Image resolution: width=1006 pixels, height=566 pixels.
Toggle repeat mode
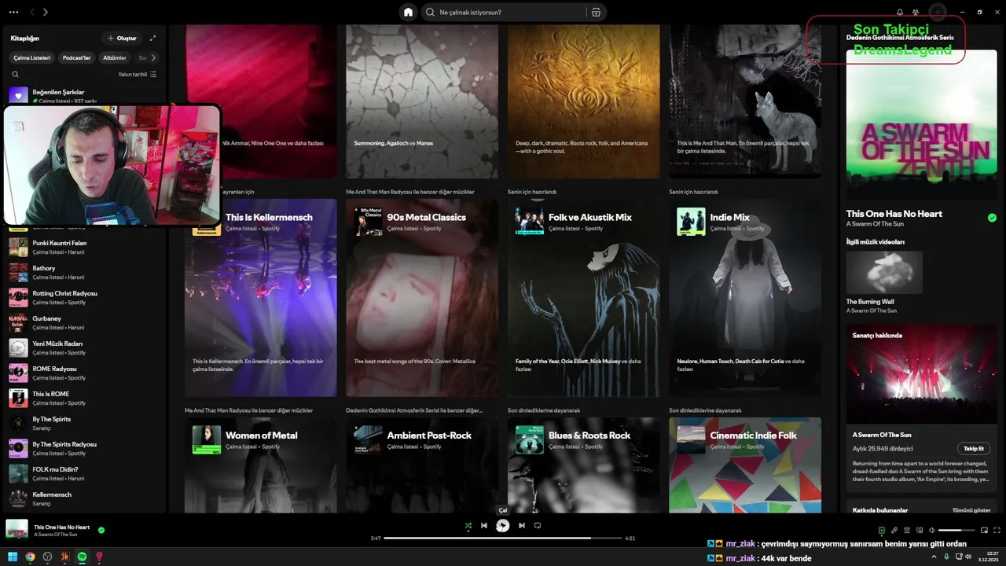pos(538,525)
